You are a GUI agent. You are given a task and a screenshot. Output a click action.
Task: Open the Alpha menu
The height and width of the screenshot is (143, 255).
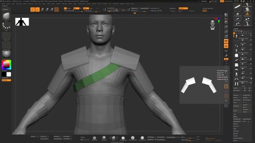[4, 4]
